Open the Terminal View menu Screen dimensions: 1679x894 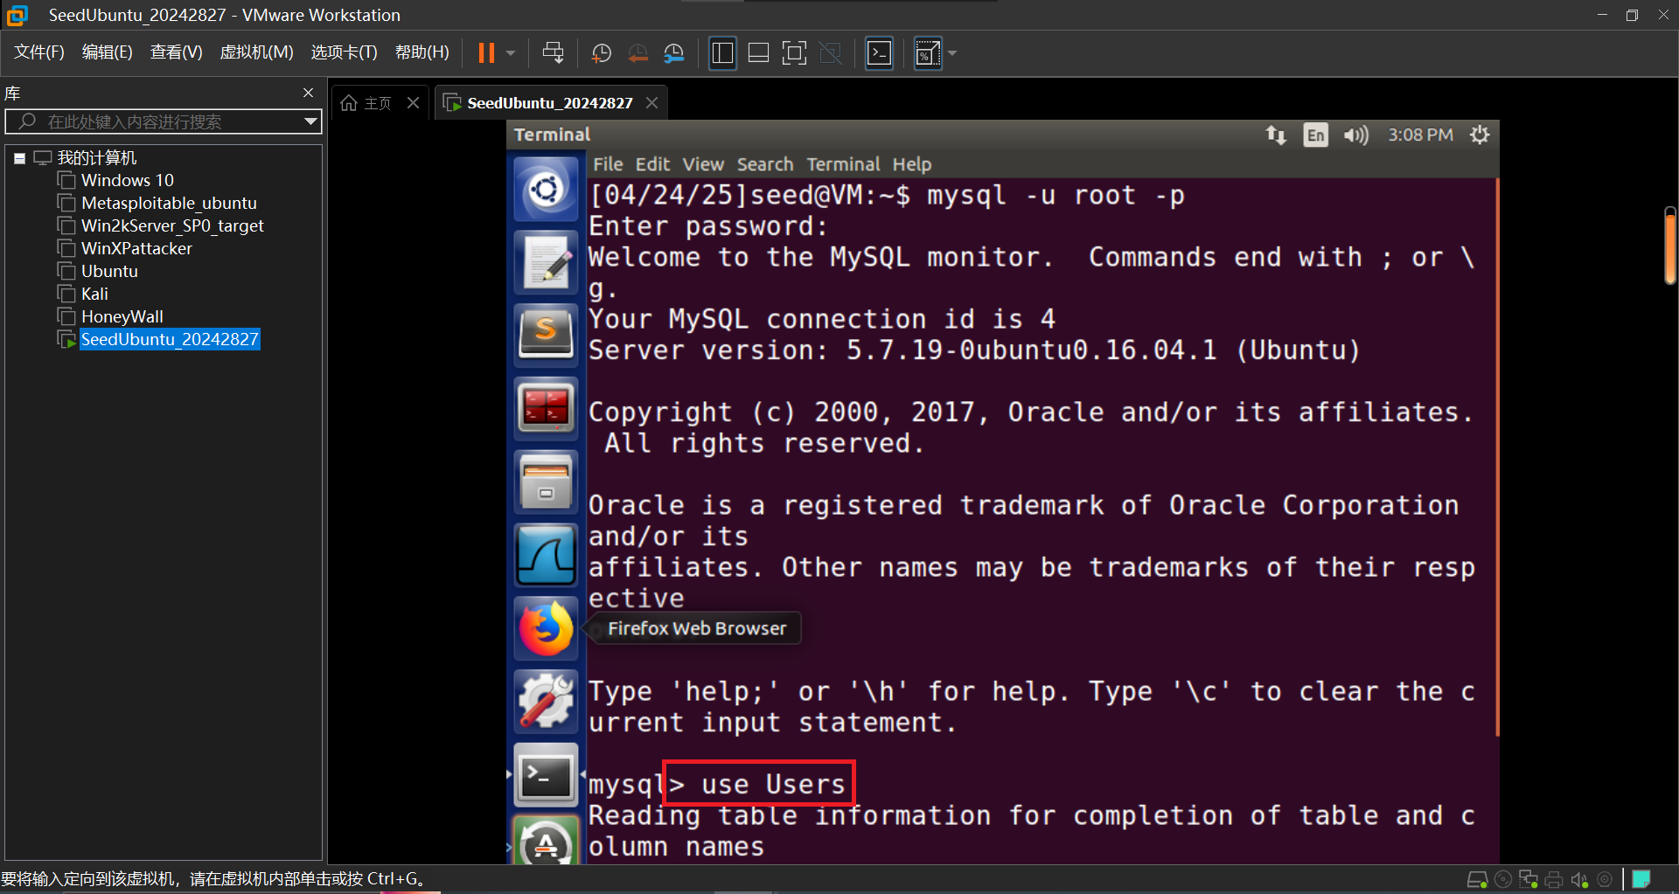703,164
